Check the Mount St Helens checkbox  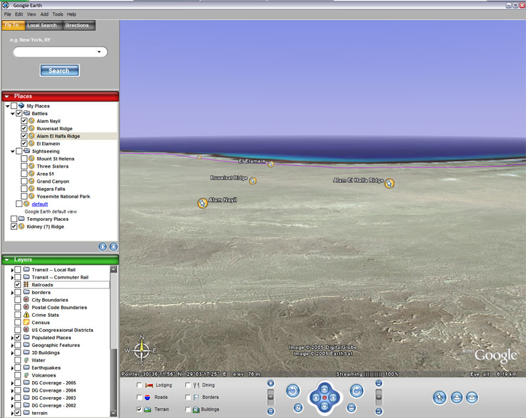[x=24, y=158]
